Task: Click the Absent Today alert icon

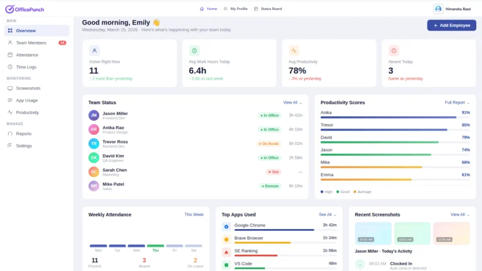Action: click(394, 51)
